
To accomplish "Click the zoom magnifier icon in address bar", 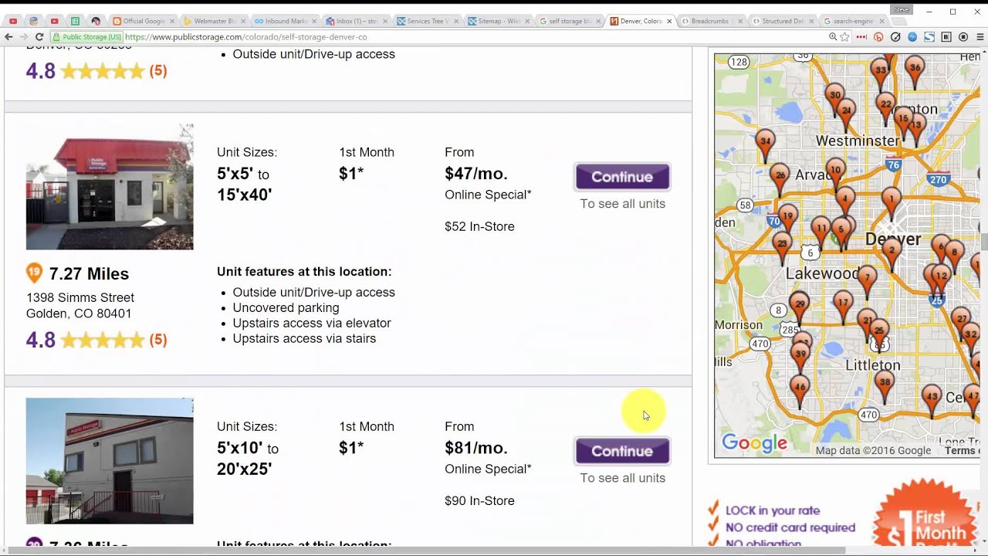I will pyautogui.click(x=833, y=36).
